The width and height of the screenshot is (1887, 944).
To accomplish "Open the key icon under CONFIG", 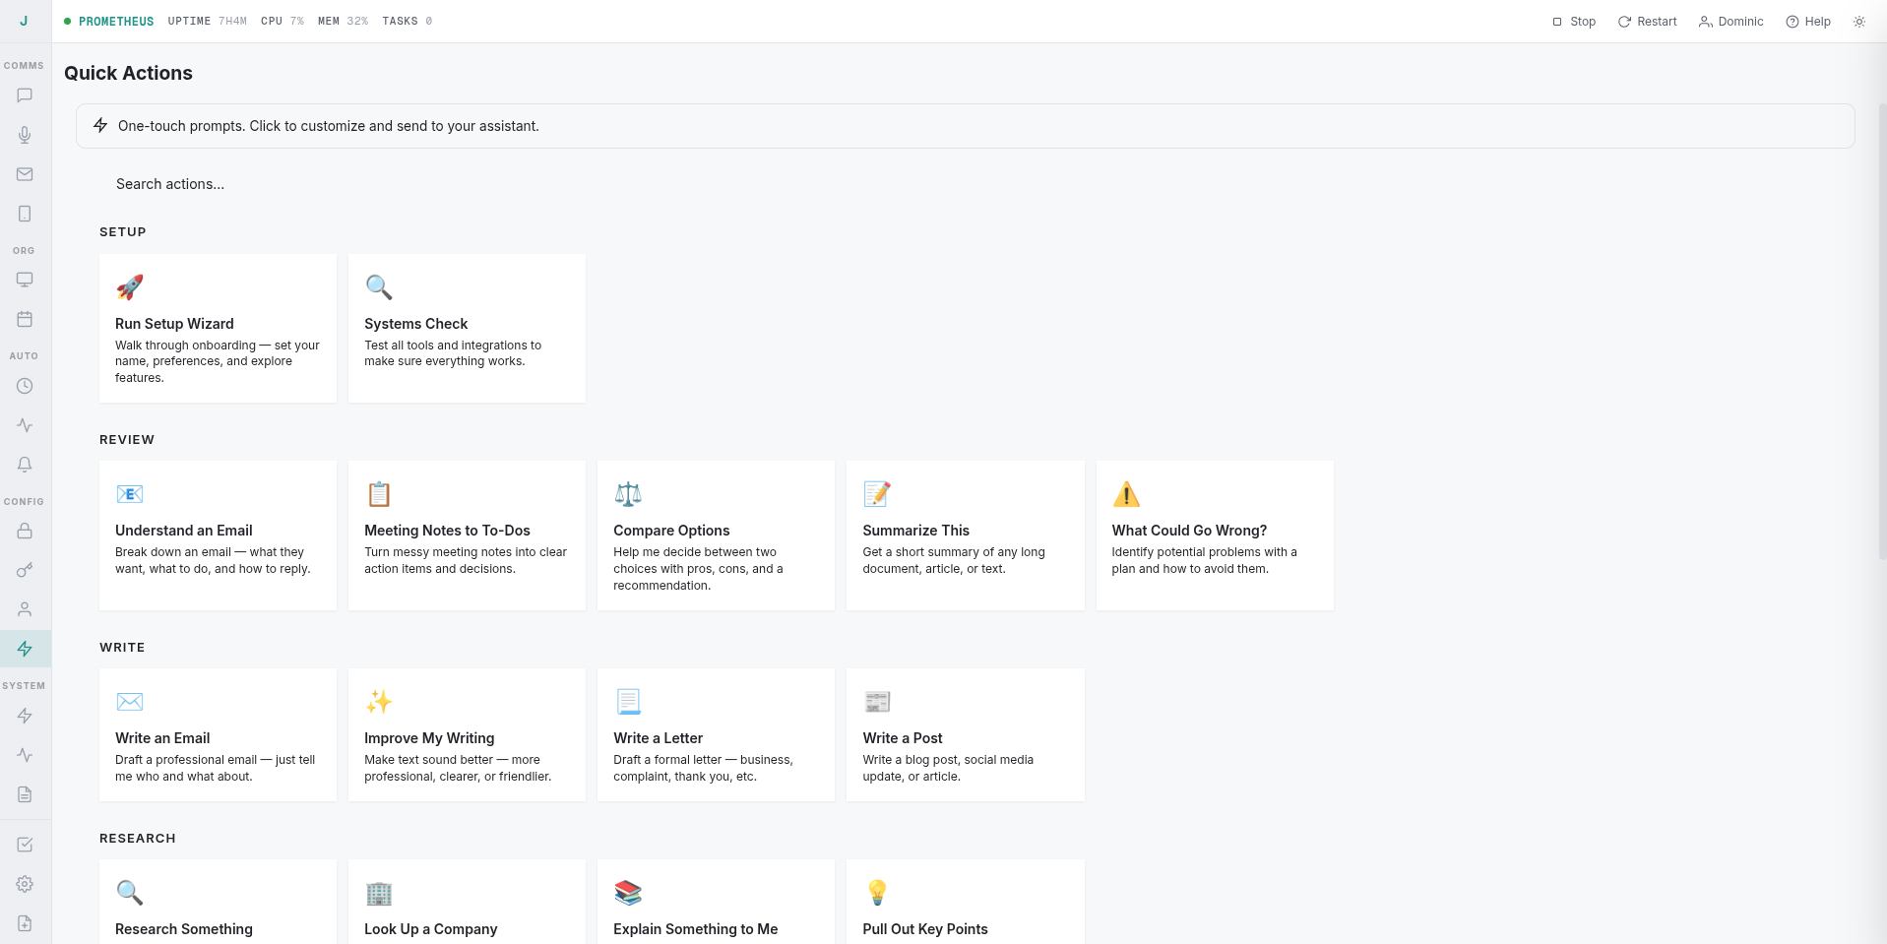I will point(25,570).
